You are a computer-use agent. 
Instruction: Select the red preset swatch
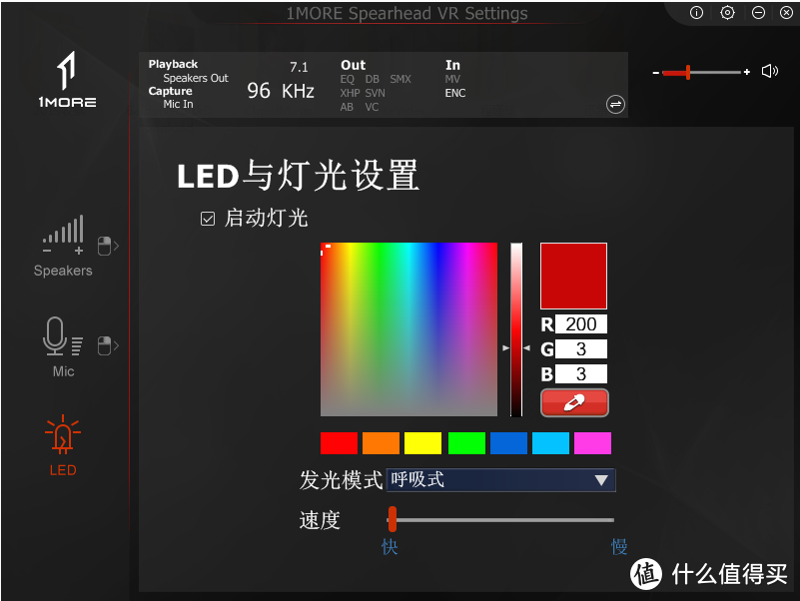point(339,443)
